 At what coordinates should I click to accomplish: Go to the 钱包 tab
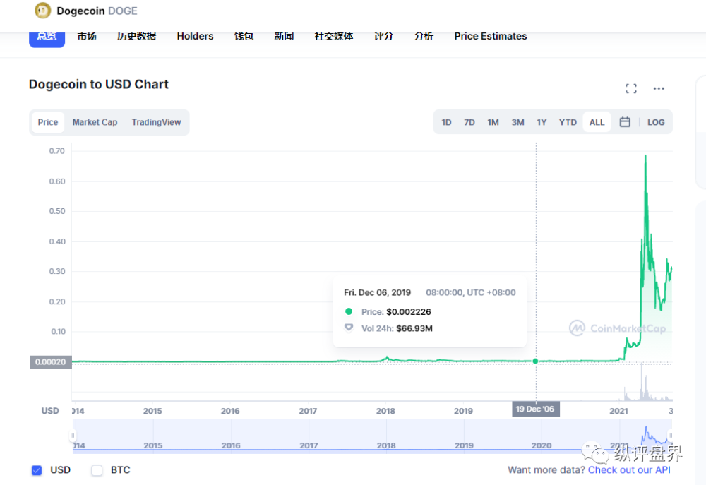(244, 37)
